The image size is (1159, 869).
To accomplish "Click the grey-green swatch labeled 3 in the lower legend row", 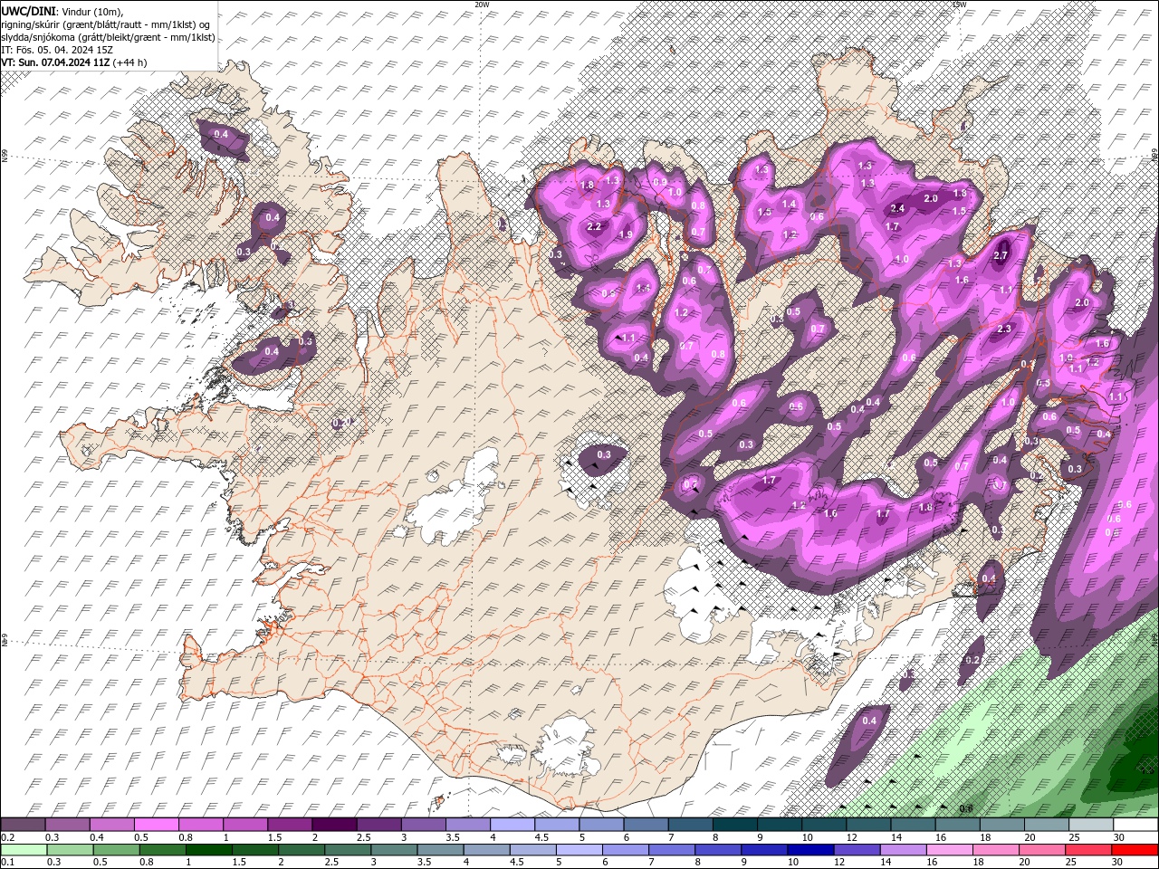I will [395, 850].
